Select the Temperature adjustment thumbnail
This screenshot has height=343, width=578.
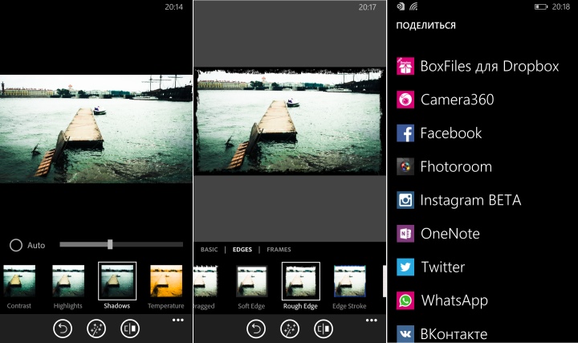[166, 281]
